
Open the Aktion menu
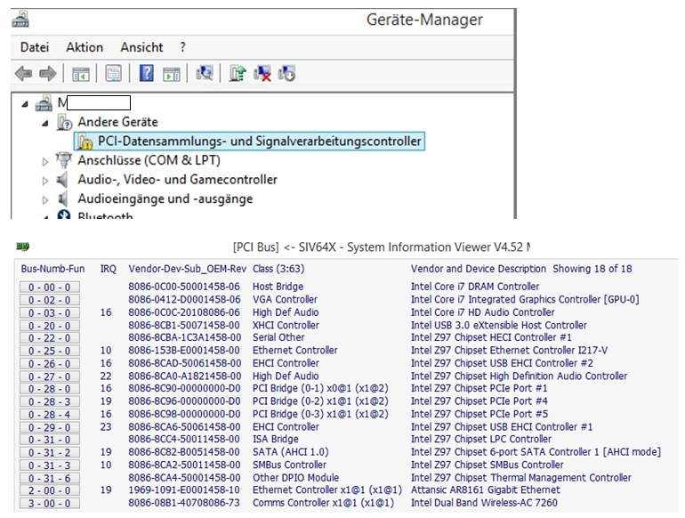coord(85,47)
